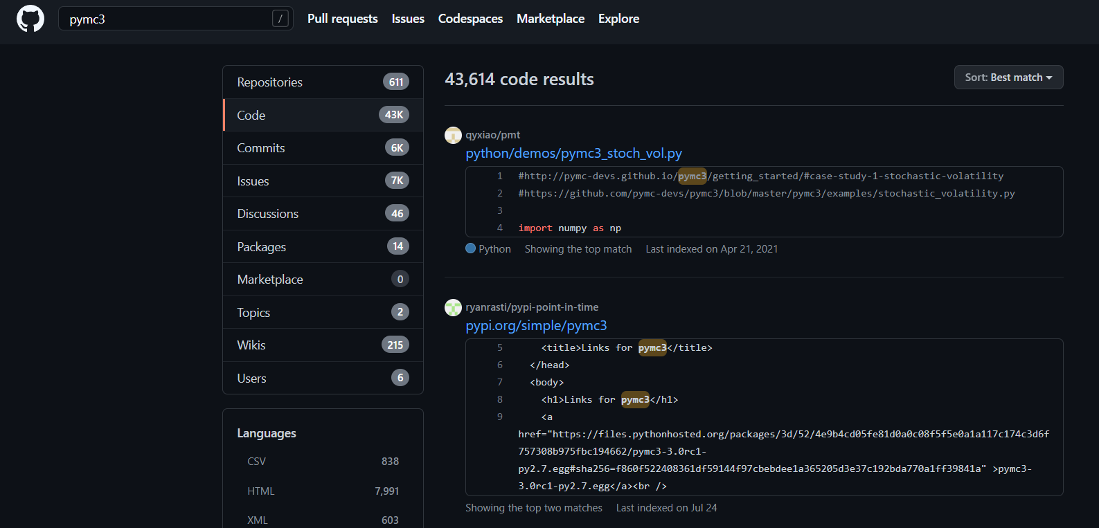Viewport: 1099px width, 528px height.
Task: Click the '<title>Links for pymc3</title>' code line
Action: pos(626,348)
